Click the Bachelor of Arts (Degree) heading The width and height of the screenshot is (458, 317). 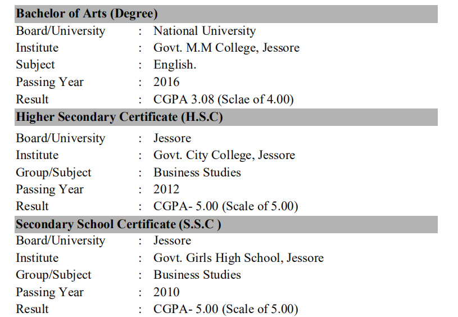87,13
